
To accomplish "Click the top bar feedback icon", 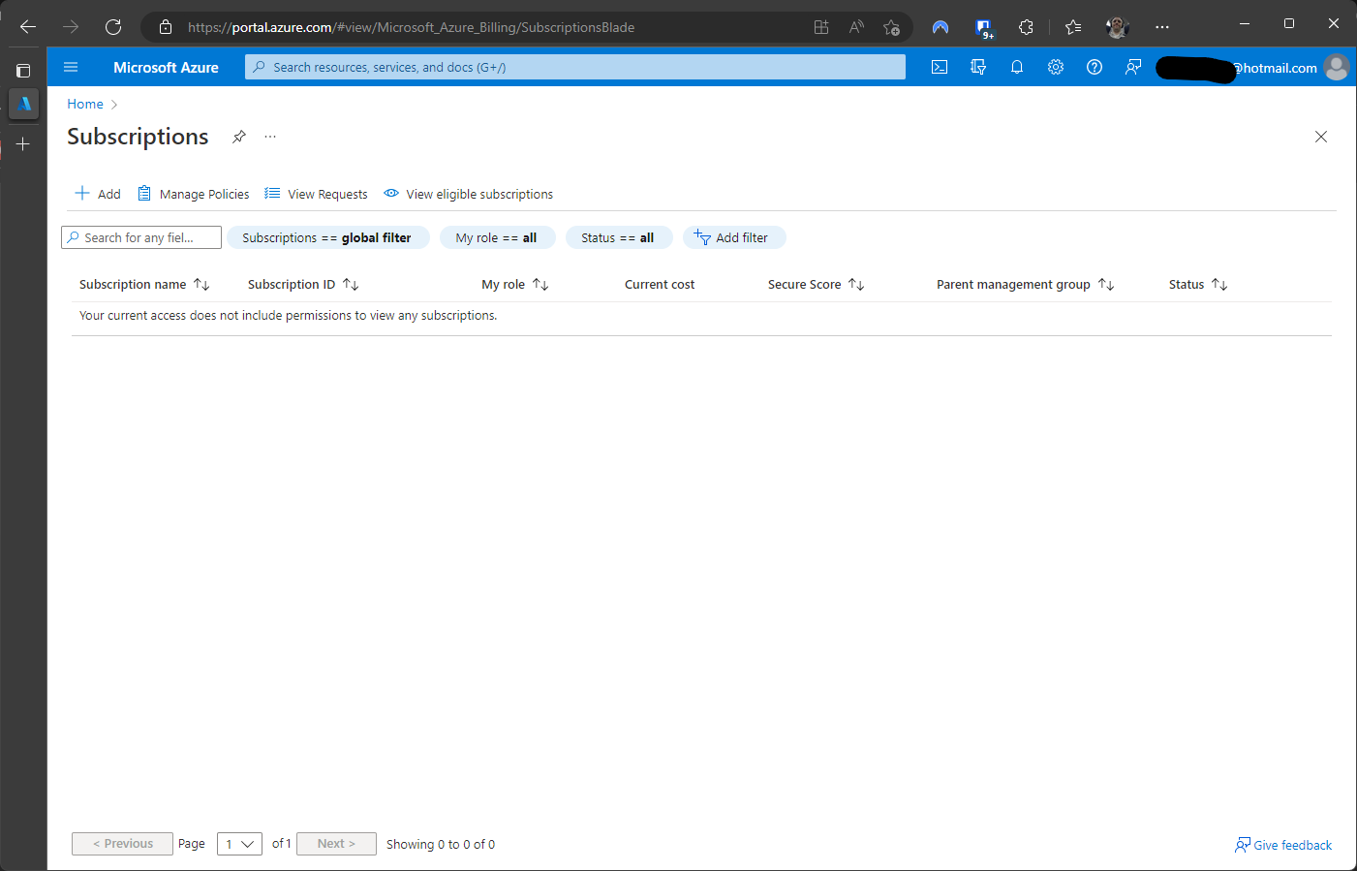I will pyautogui.click(x=1133, y=67).
